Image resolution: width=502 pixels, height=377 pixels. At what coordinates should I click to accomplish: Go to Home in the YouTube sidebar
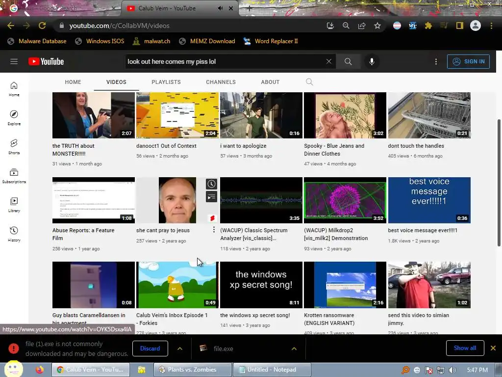[14, 89]
